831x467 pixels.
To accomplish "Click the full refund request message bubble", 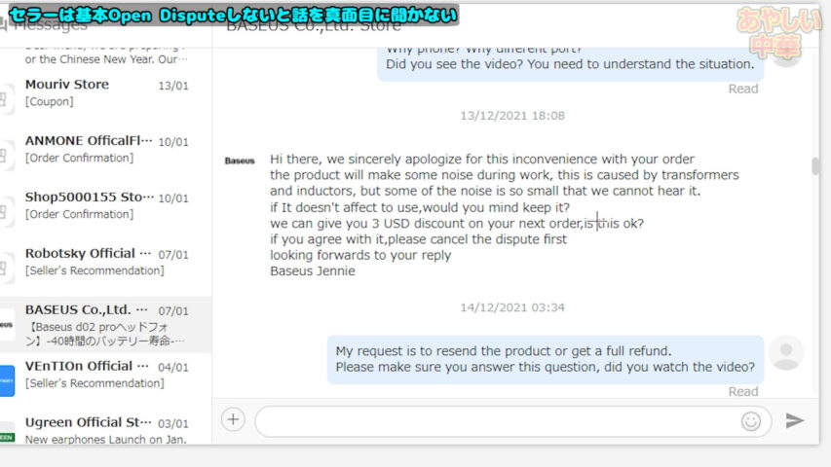I will [545, 359].
